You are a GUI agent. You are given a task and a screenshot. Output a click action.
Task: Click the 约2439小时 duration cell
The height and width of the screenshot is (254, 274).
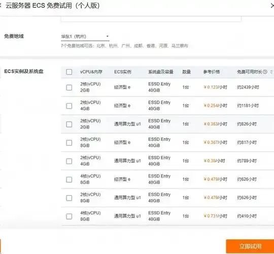[248, 87]
